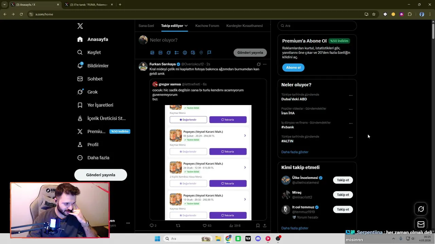The height and width of the screenshot is (244, 435).
Task: Open more options on Furkan Sarıkaya's post
Action: (265, 64)
